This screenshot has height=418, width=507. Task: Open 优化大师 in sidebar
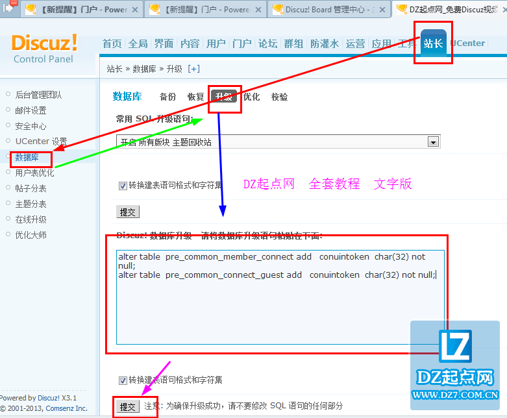[x=31, y=235]
